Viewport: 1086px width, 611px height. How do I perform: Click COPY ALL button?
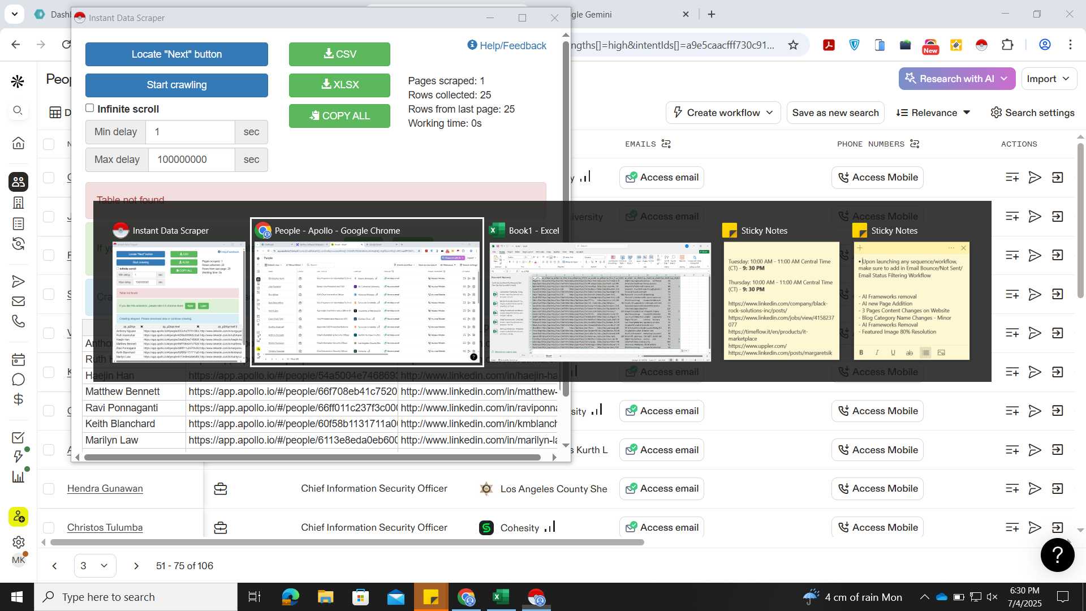pyautogui.click(x=339, y=116)
